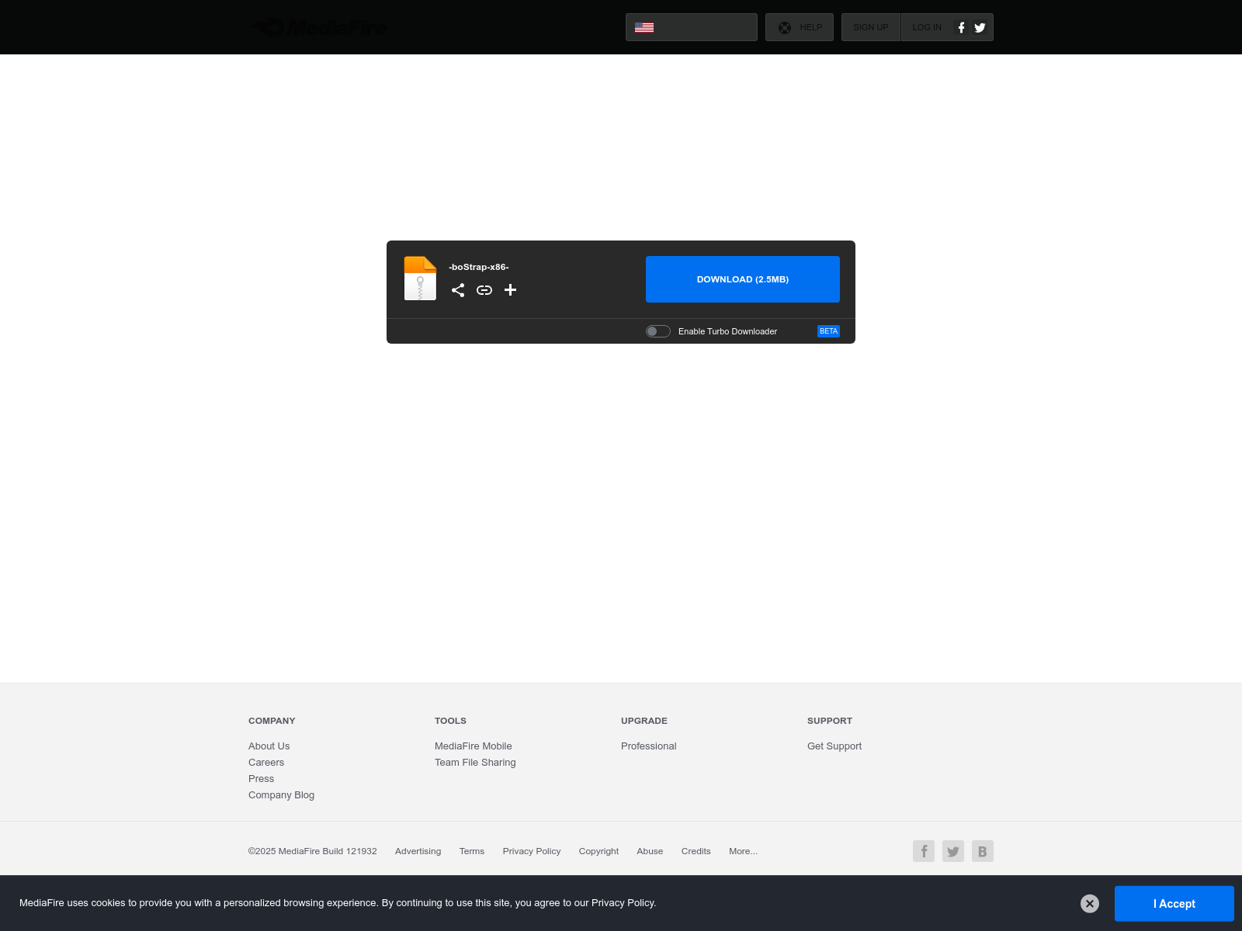Copy link using the chain link icon
This screenshot has height=931, width=1242.
click(x=484, y=290)
